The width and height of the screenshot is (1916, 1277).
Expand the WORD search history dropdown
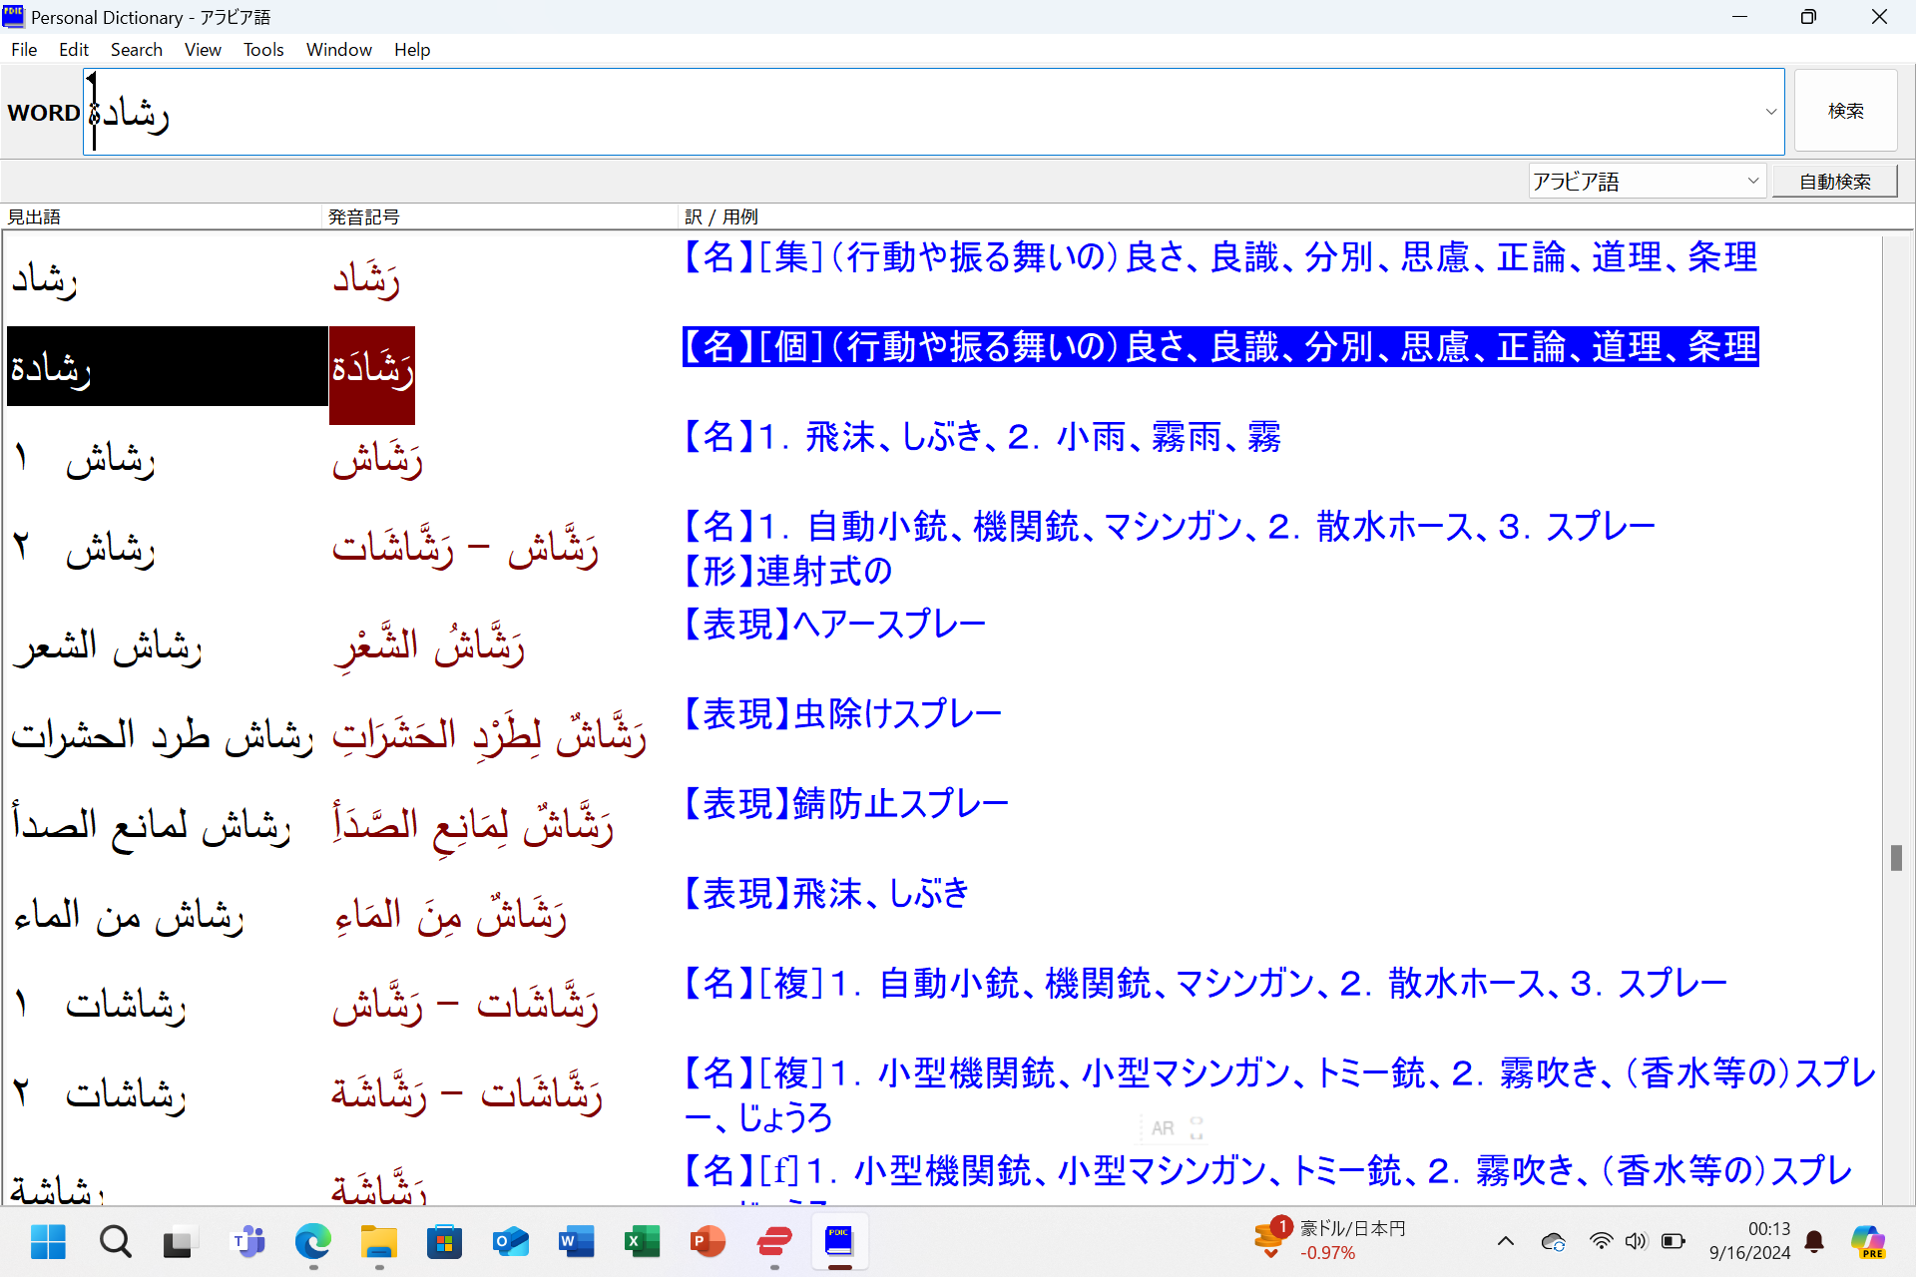tap(1770, 112)
